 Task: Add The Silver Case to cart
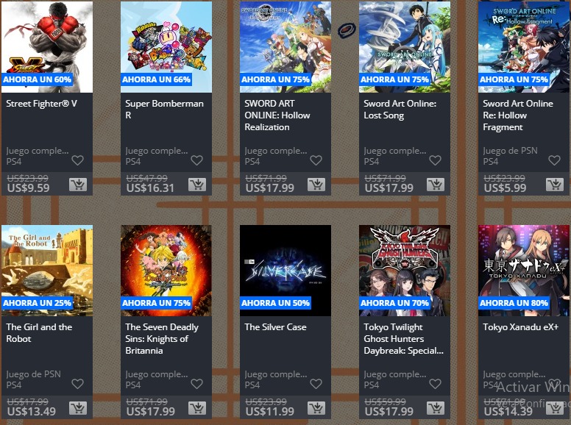pyautogui.click(x=316, y=408)
